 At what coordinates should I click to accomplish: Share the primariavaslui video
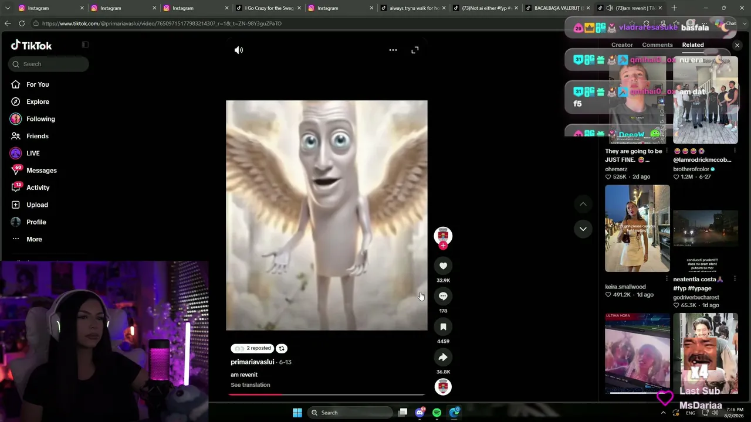pyautogui.click(x=443, y=357)
